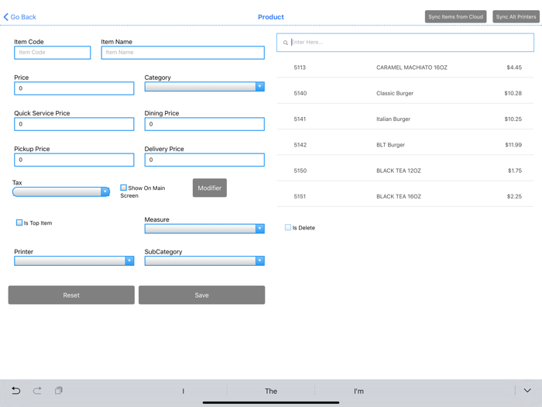This screenshot has height=407, width=542.
Task: Tap the redo arrow in keyboard bar
Action: (37, 391)
